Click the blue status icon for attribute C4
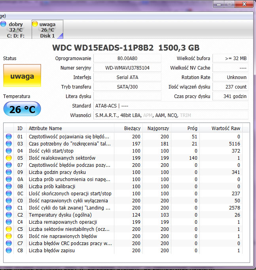 (x=9, y=222)
